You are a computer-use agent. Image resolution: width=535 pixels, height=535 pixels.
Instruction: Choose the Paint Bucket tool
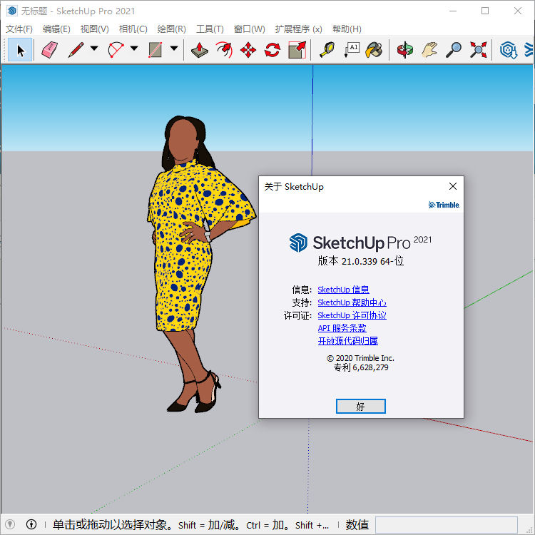pyautogui.click(x=374, y=50)
